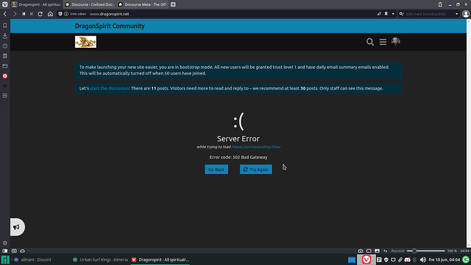Toggle the side panel in status bar
Screen dimensions: 471x265
pyautogui.click(x=5, y=251)
